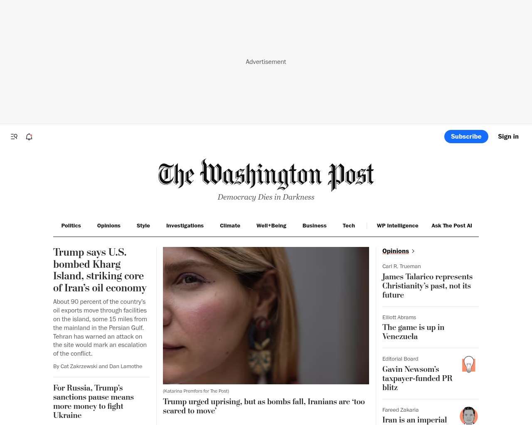Launch Ask The Post AI
The width and height of the screenshot is (532, 425).
tap(452, 226)
